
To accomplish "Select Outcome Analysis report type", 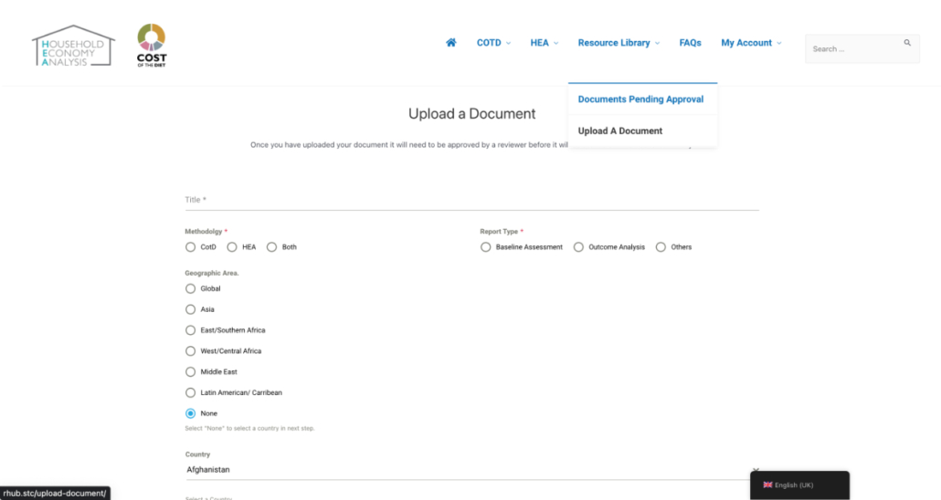I will coord(578,247).
